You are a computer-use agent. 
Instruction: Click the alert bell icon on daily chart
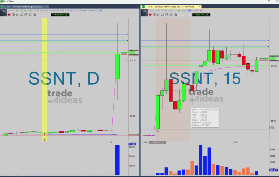(30, 15)
